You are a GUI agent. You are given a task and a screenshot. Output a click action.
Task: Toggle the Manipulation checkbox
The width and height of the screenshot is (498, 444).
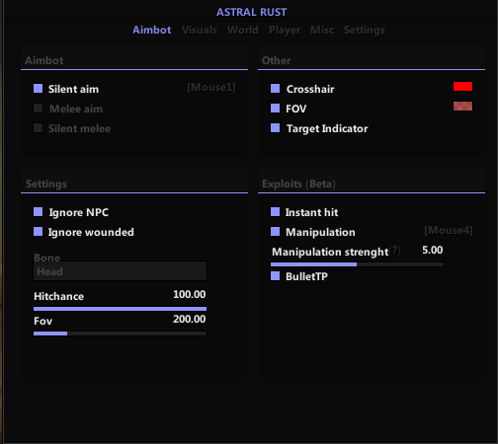coord(276,232)
